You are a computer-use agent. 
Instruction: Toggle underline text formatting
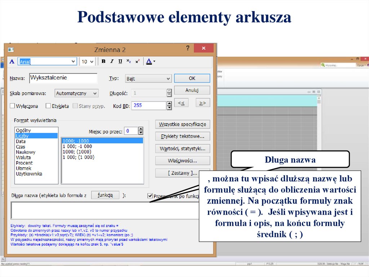(120, 61)
